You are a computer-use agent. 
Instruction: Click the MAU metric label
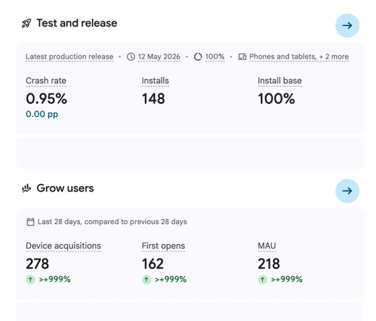(267, 246)
